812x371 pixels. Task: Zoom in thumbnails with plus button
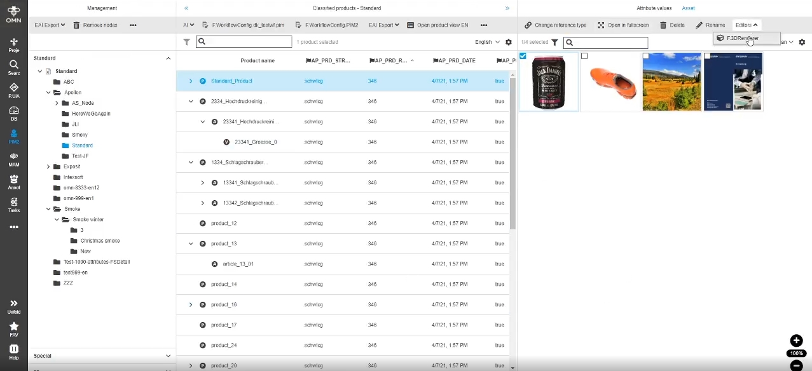coord(796,341)
